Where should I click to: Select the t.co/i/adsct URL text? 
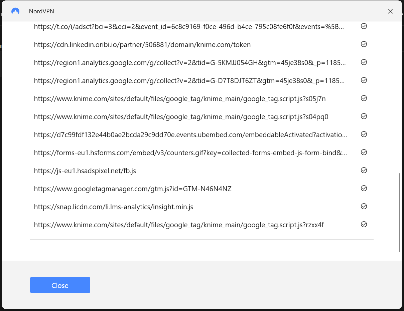189,27
